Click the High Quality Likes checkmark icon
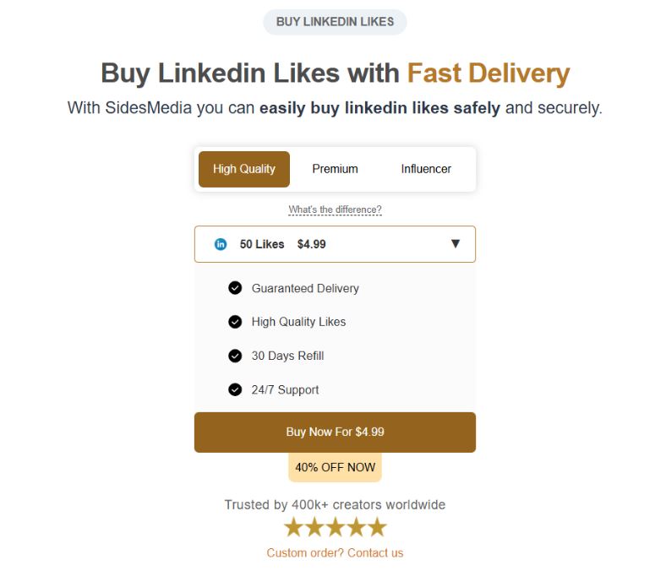Viewport: 666px width, 582px height. tap(235, 322)
